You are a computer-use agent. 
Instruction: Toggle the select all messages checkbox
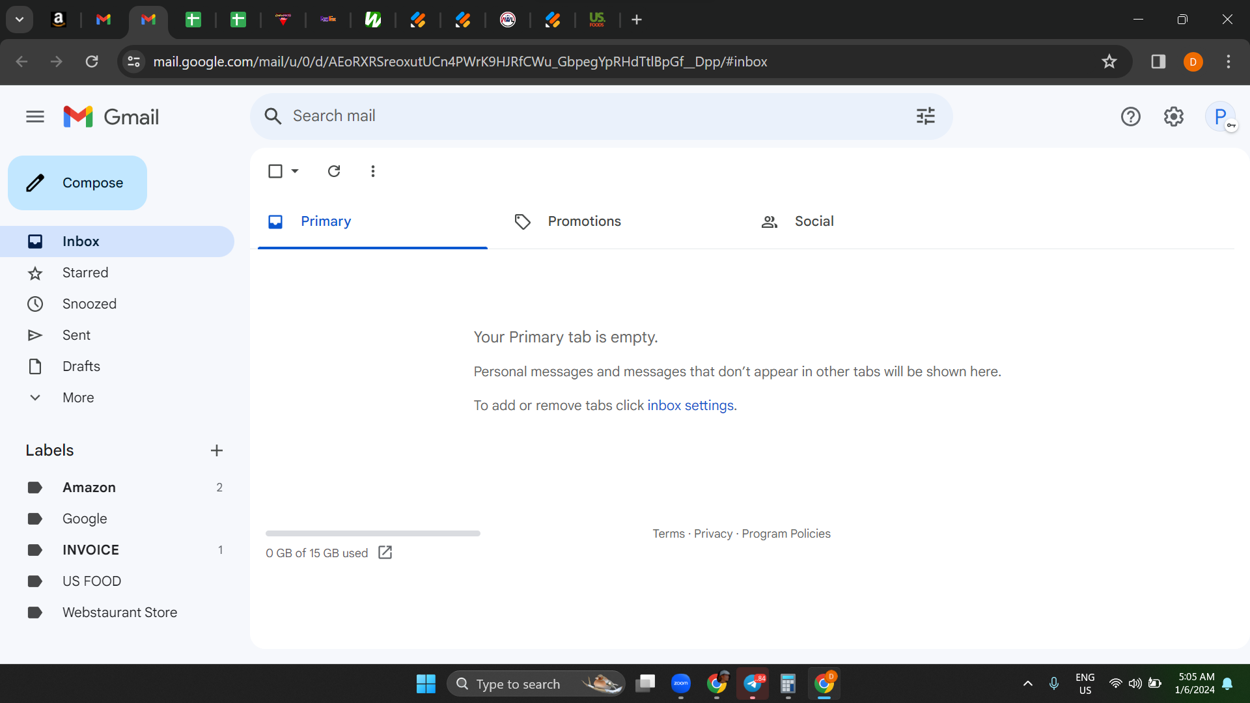point(275,171)
